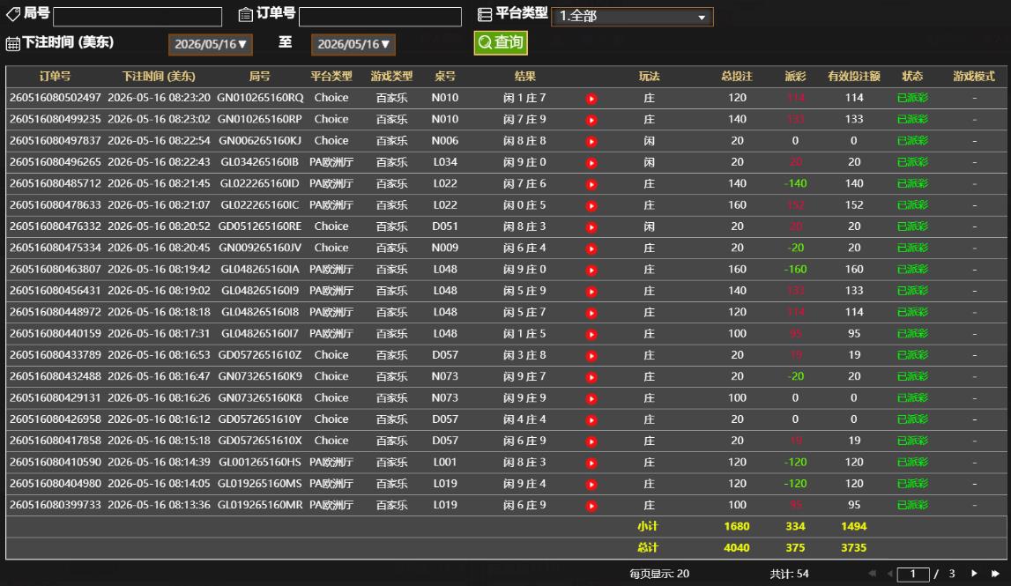The height and width of the screenshot is (586, 1011).
Task: Click the 游戏类型 column header
Action: click(391, 76)
